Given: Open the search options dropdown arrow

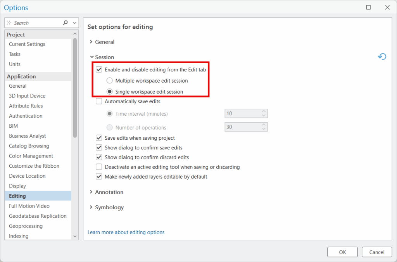Looking at the screenshot, I should click(75, 23).
